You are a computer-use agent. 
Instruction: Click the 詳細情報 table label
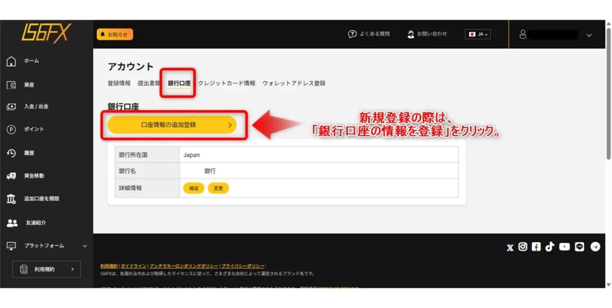tap(130, 188)
